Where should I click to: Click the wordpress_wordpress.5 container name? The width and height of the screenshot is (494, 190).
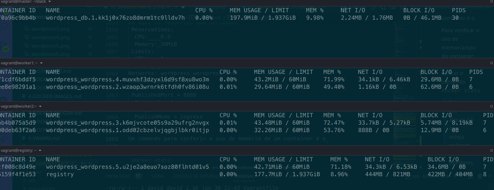tap(128, 167)
